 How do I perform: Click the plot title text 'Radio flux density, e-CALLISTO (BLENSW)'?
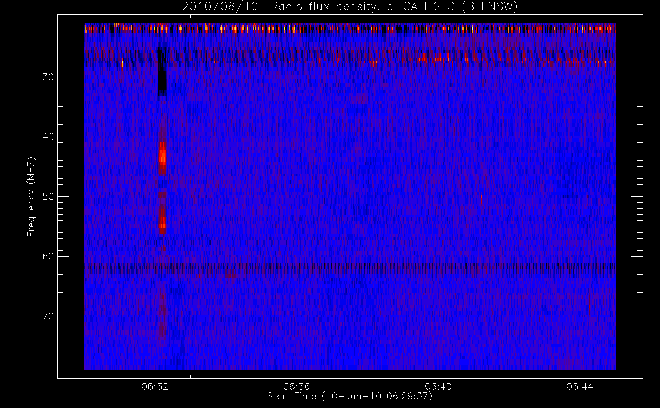click(394, 7)
